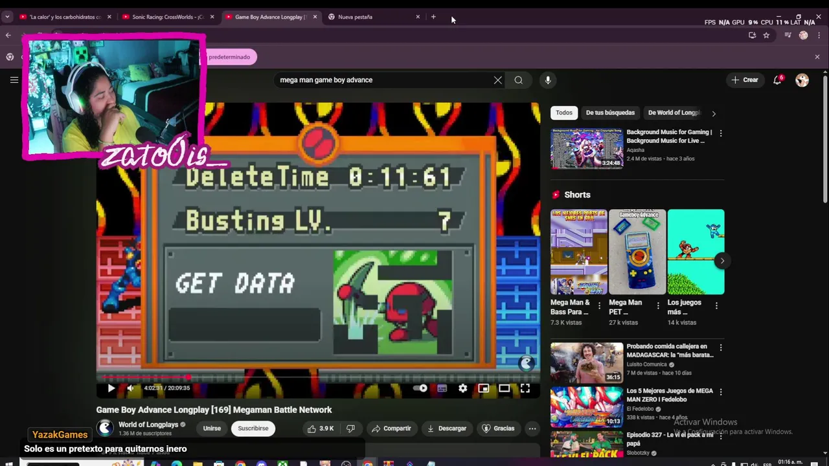Mute the video player volume
This screenshot has width=829, height=466.
point(130,388)
